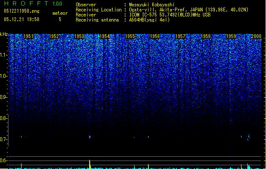Click the date stamp 05.12.21 19:50

pos(22,19)
